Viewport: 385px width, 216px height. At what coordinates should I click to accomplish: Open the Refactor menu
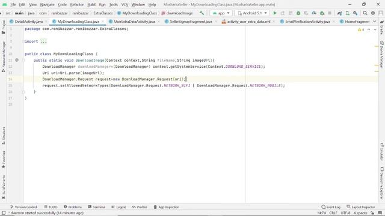[x=76, y=4]
